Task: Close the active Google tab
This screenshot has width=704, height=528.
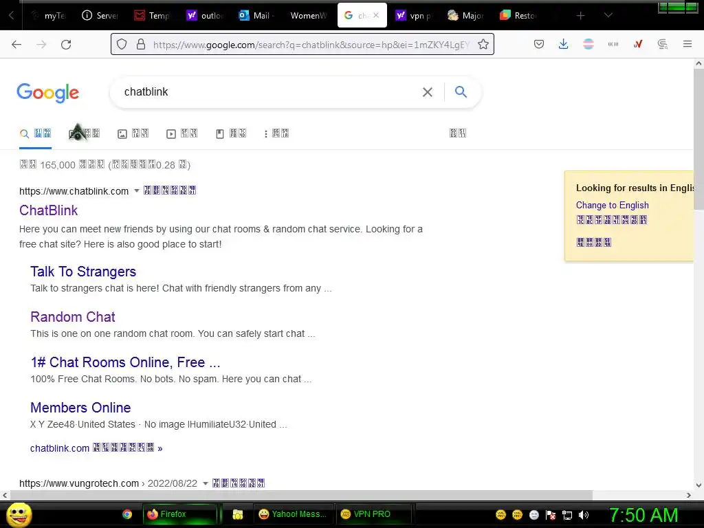Action: coord(376,15)
